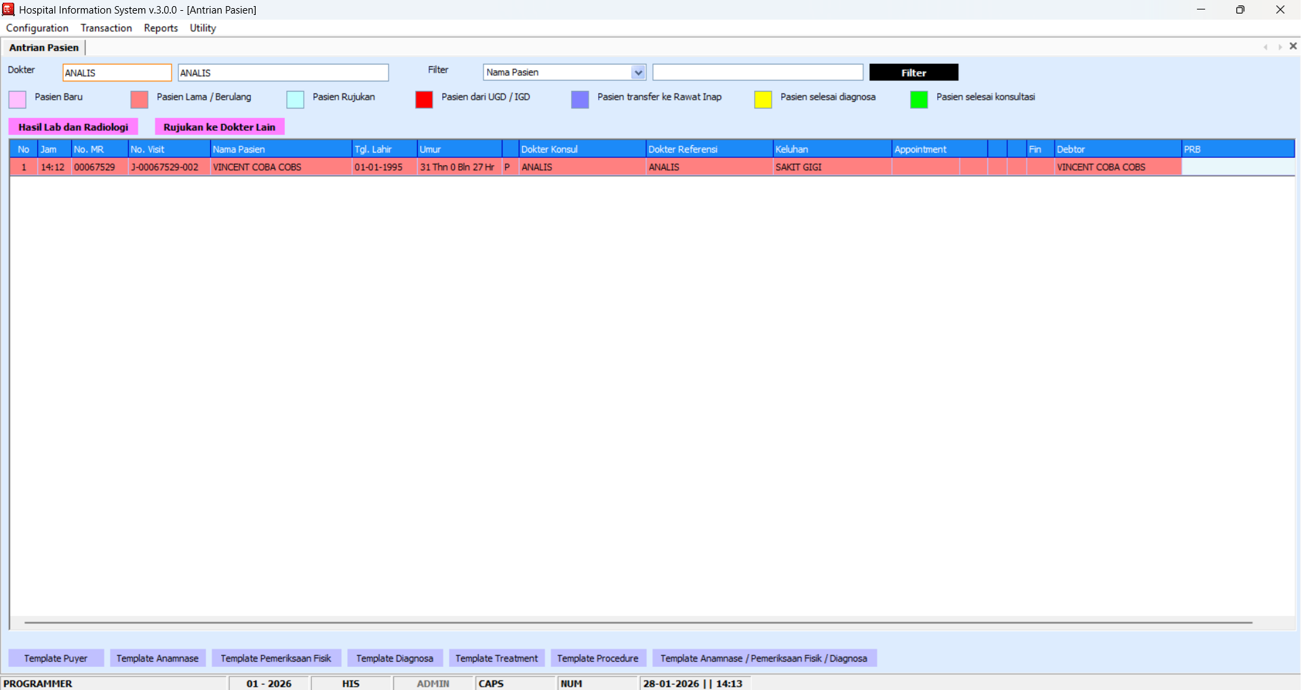Open Template Puyer
The image size is (1302, 690).
click(56, 658)
